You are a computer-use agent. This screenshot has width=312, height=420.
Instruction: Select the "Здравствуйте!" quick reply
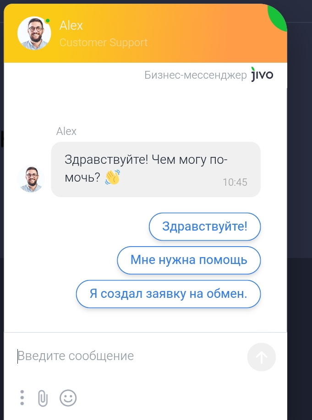tap(205, 226)
